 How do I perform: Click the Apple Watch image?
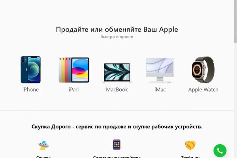(203, 70)
